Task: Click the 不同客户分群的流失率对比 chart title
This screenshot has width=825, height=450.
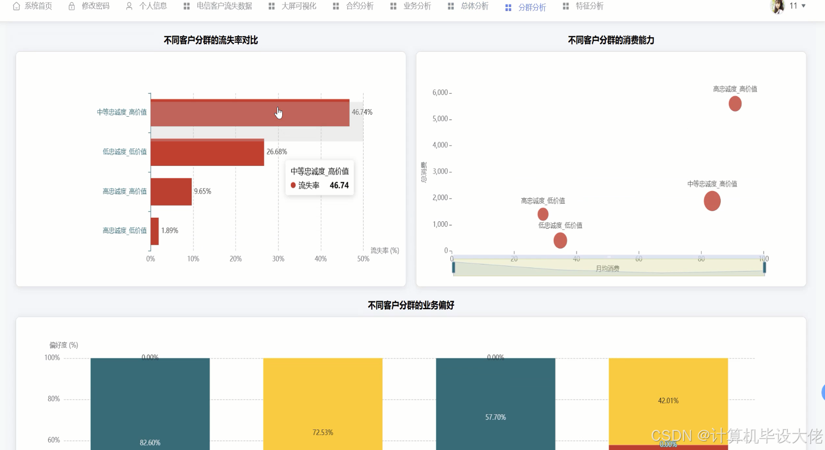Action: (x=211, y=40)
